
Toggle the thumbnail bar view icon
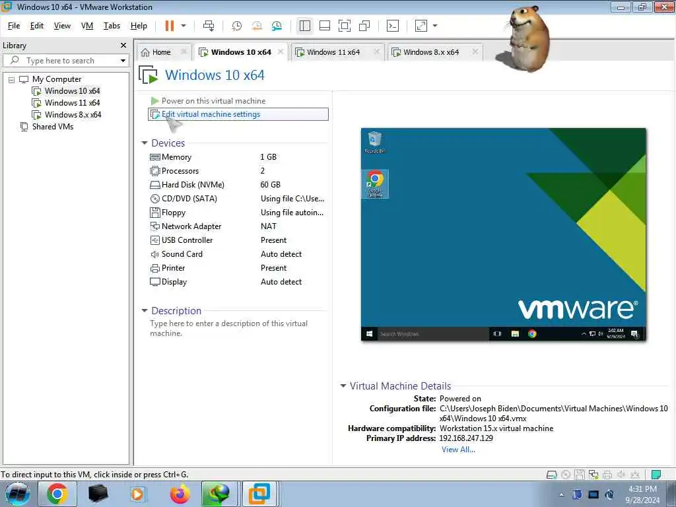point(325,26)
